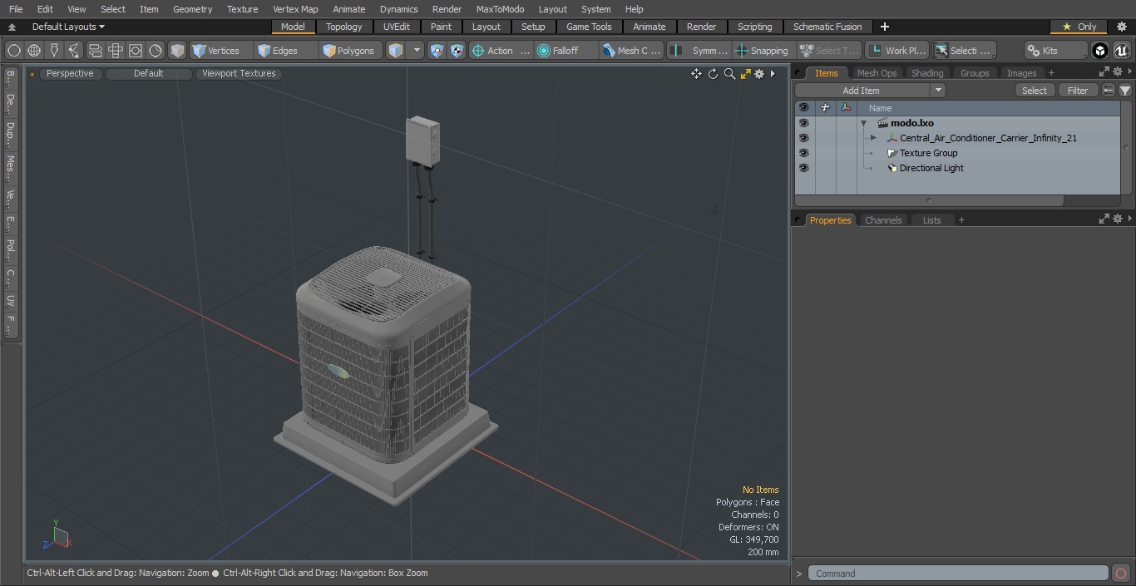Open the Geometry menu
1136x586 pixels.
(192, 9)
